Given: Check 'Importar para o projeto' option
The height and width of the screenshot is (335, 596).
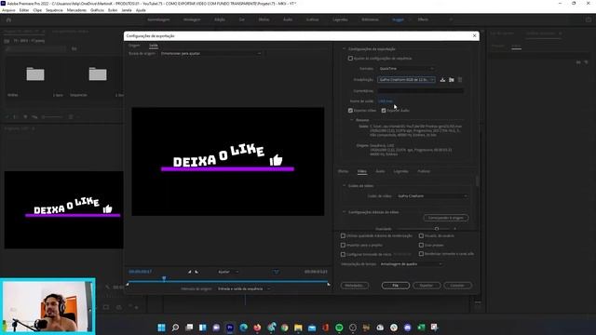Looking at the screenshot, I should pos(344,246).
